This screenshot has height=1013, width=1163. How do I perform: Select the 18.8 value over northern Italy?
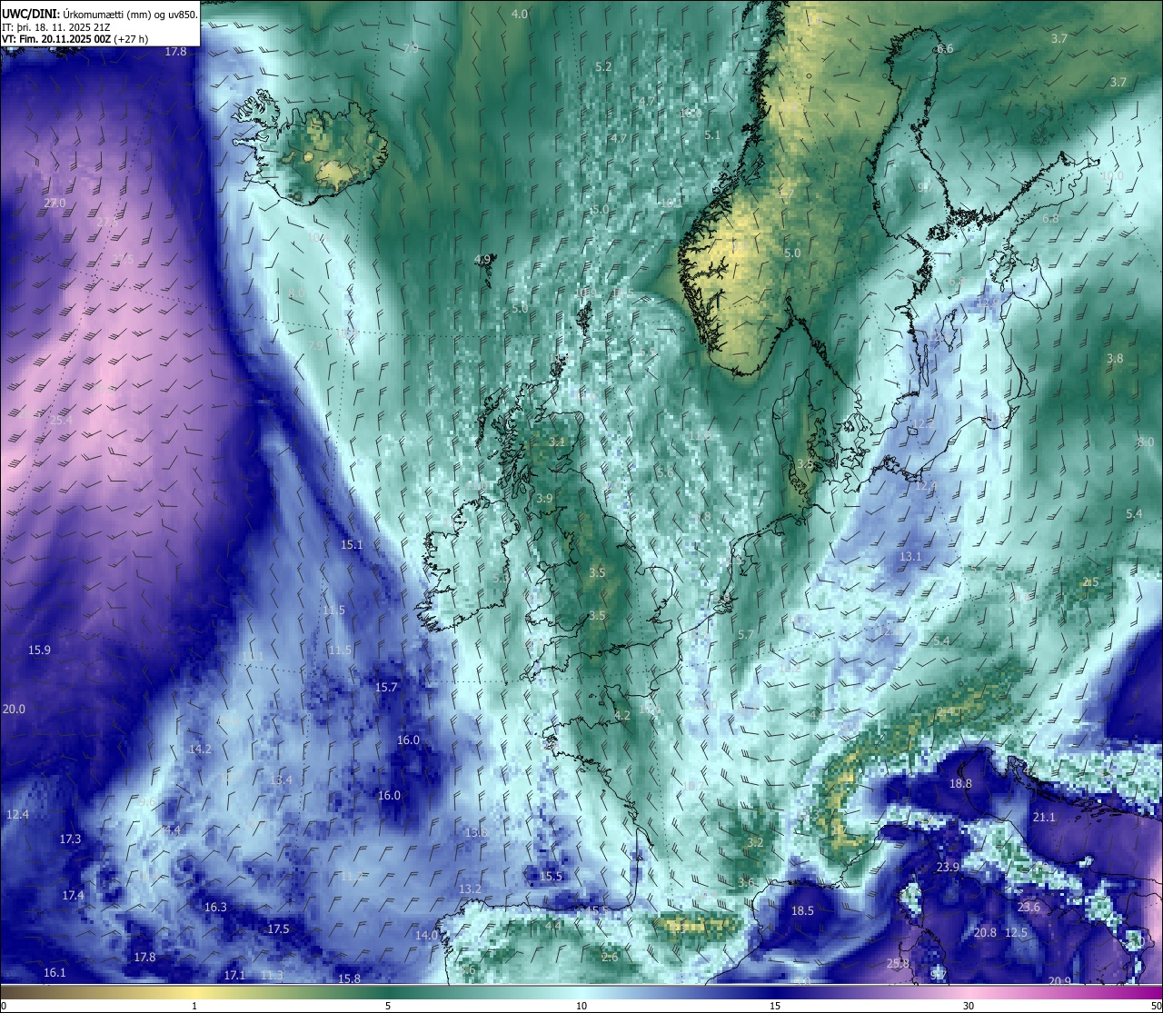[x=960, y=783]
